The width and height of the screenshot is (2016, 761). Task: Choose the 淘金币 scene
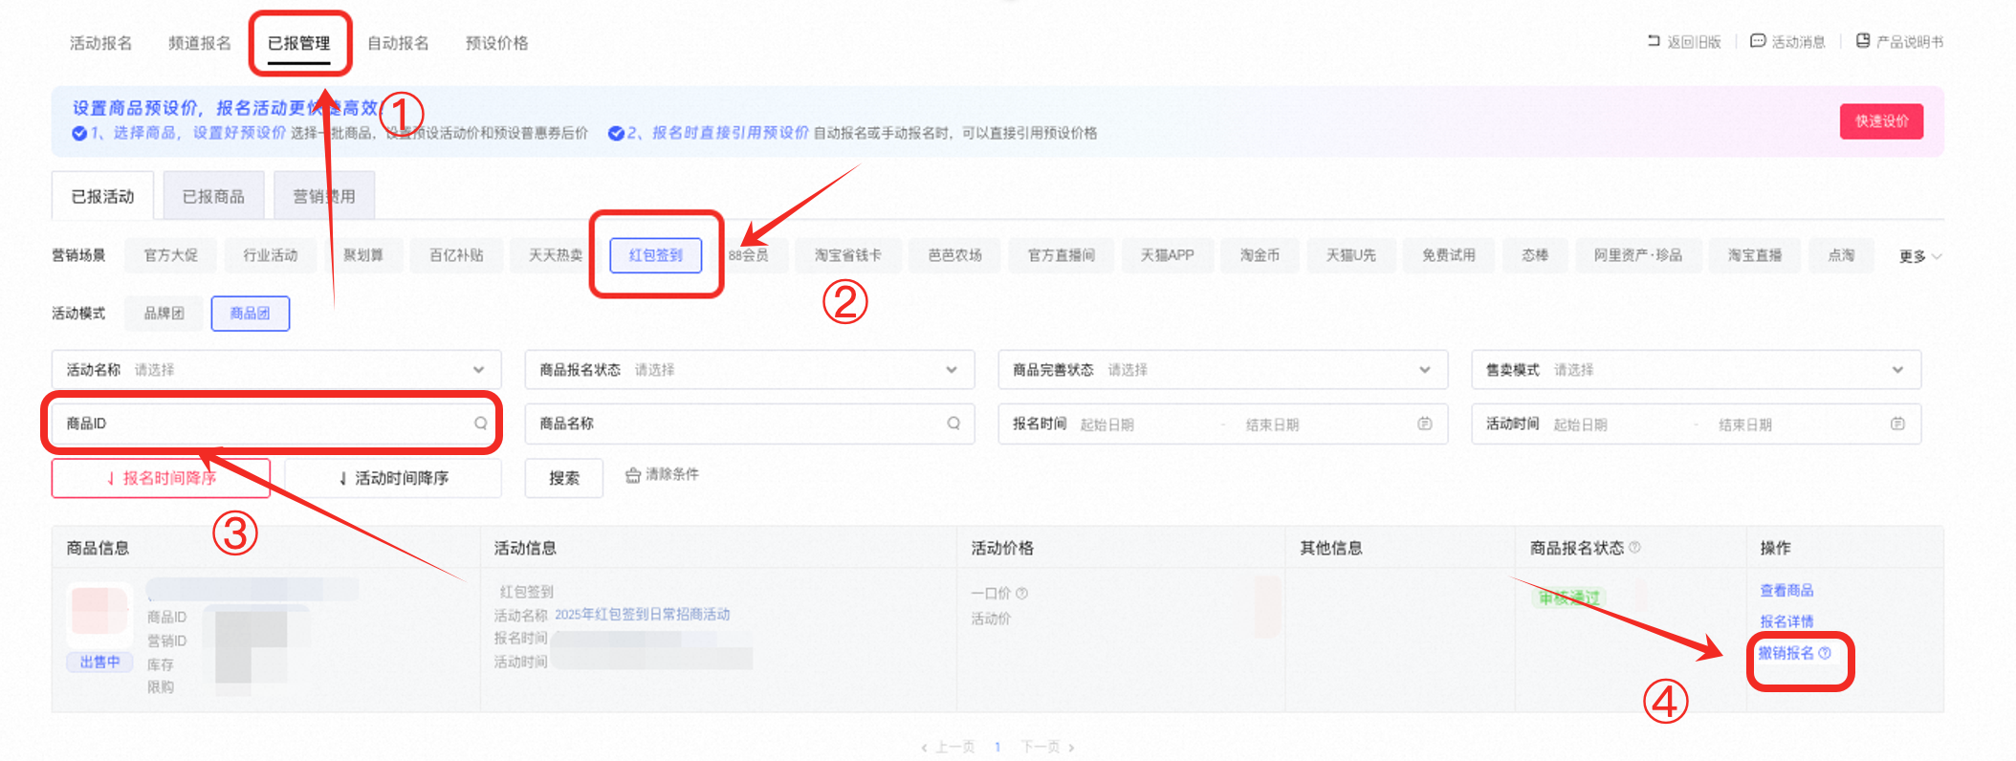tap(1260, 255)
